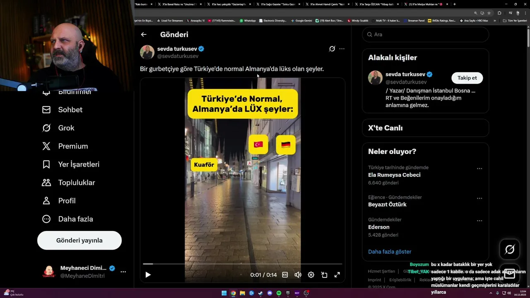The height and width of the screenshot is (298, 530).
Task: Expand the bookmarks overflow chevron
Action: [x=494, y=20]
